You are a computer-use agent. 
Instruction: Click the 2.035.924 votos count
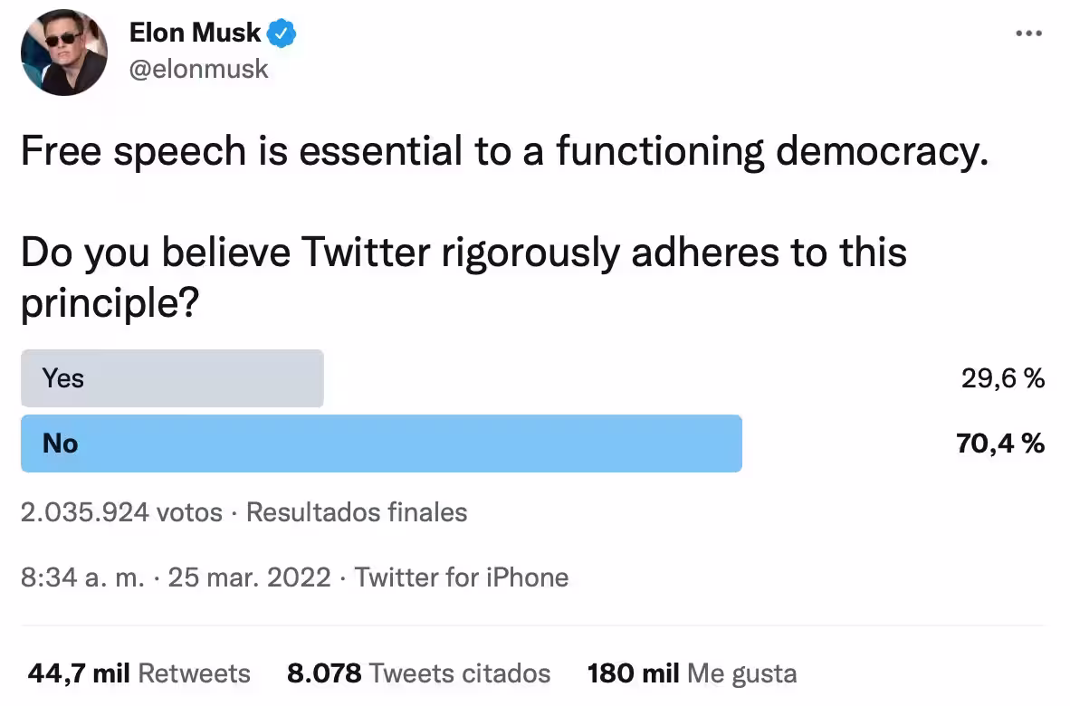tap(121, 512)
